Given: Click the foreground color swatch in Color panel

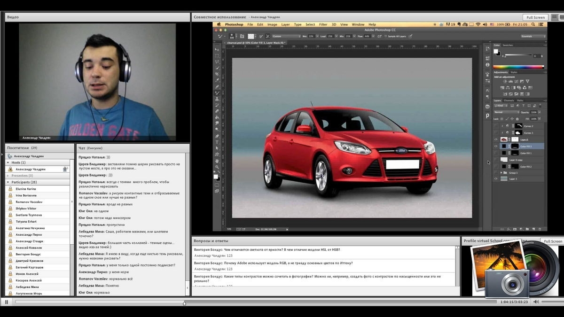Looking at the screenshot, I should click(495, 51).
